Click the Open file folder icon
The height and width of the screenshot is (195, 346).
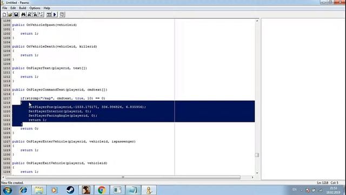10,15
